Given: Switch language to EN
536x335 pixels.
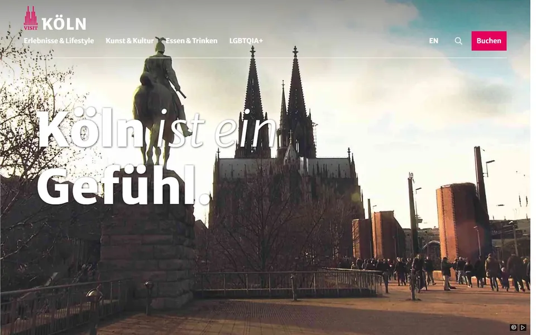Looking at the screenshot, I should tap(433, 41).
